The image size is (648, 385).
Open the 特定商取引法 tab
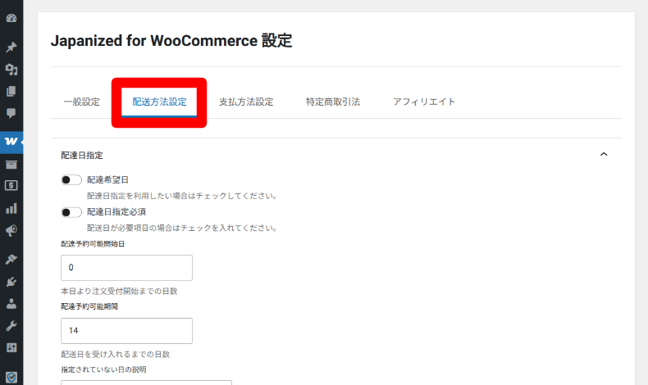click(x=333, y=102)
